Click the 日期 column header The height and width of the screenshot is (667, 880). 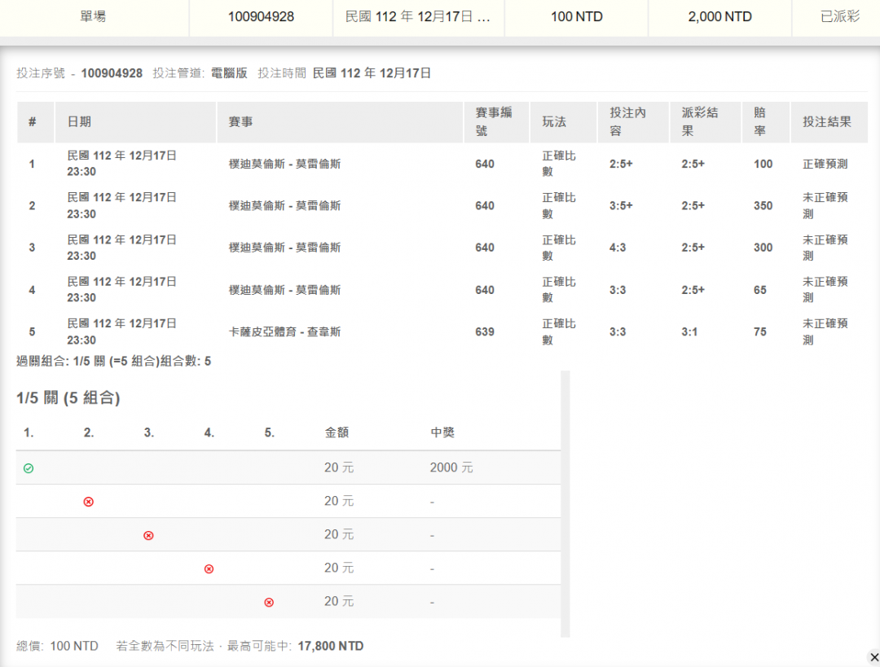pyautogui.click(x=79, y=122)
